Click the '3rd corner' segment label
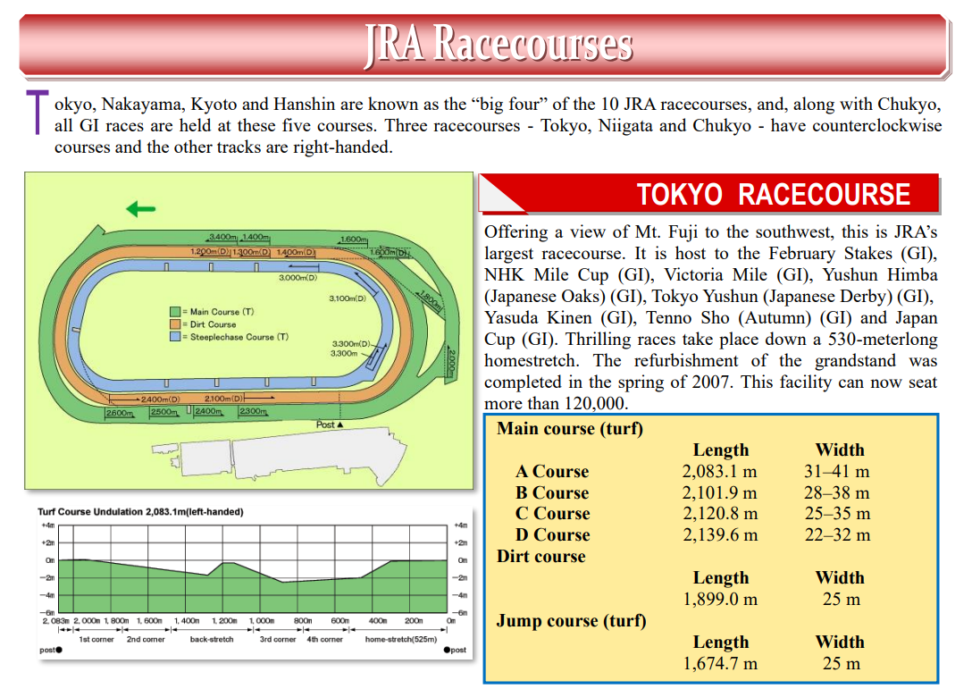This screenshot has width=972, height=689. coord(278,639)
